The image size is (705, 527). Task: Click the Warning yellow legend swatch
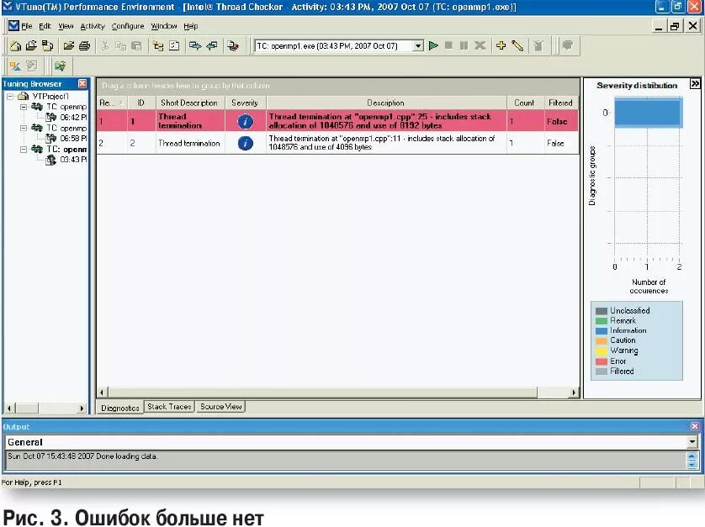[602, 350]
